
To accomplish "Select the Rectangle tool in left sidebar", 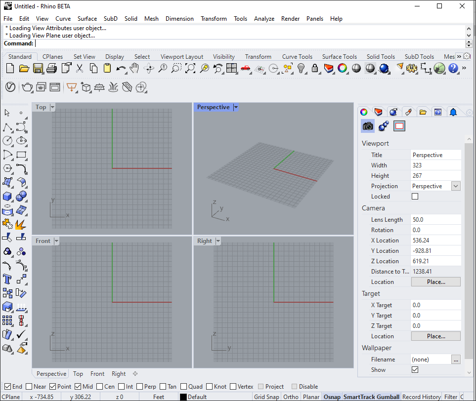I will click(21, 155).
